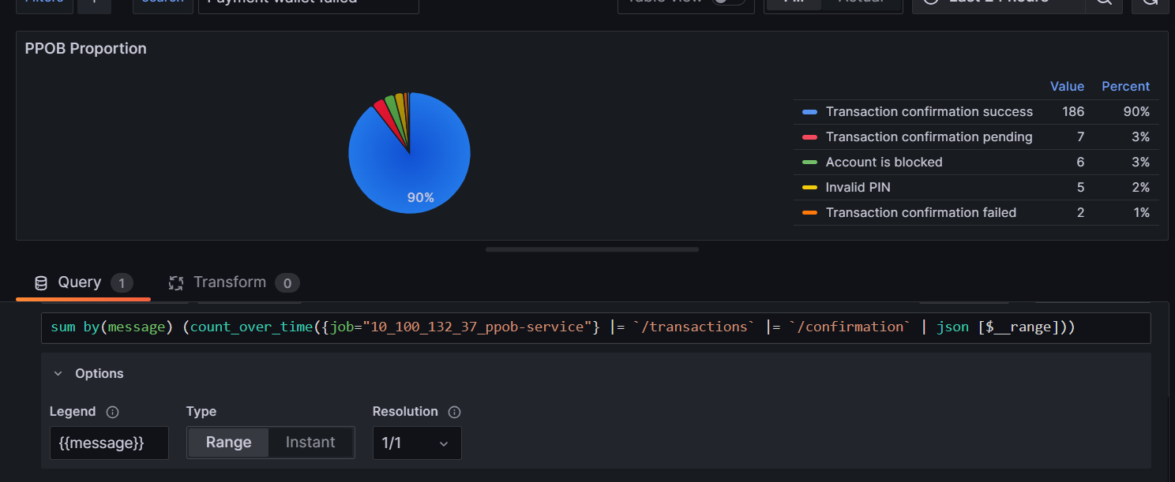Click the Transform tab icon
The image size is (1175, 482).
[x=177, y=283]
